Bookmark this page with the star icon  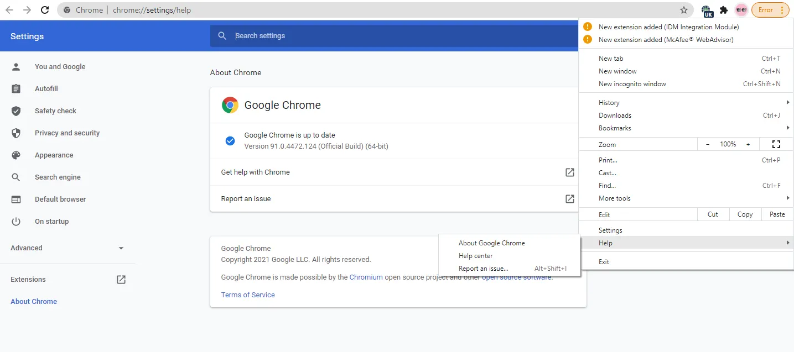684,10
